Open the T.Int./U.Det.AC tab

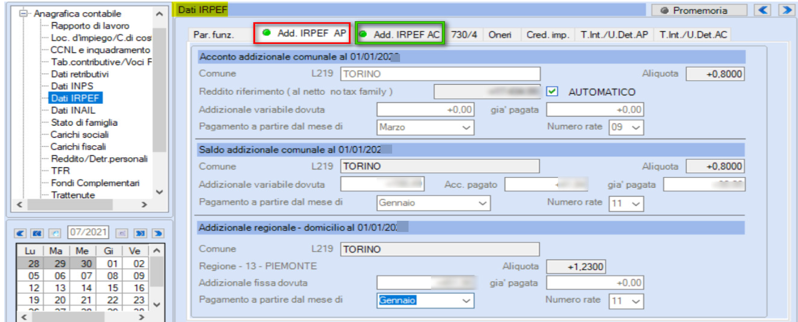pos(693,35)
